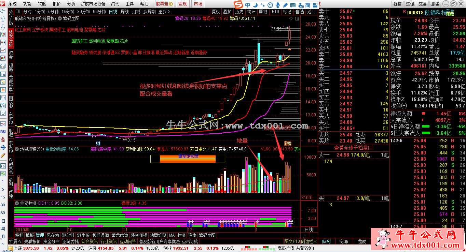The height and width of the screenshot is (252, 466).
Task: Toggle -自选 watchlist button
Action: [x=299, y=12]
